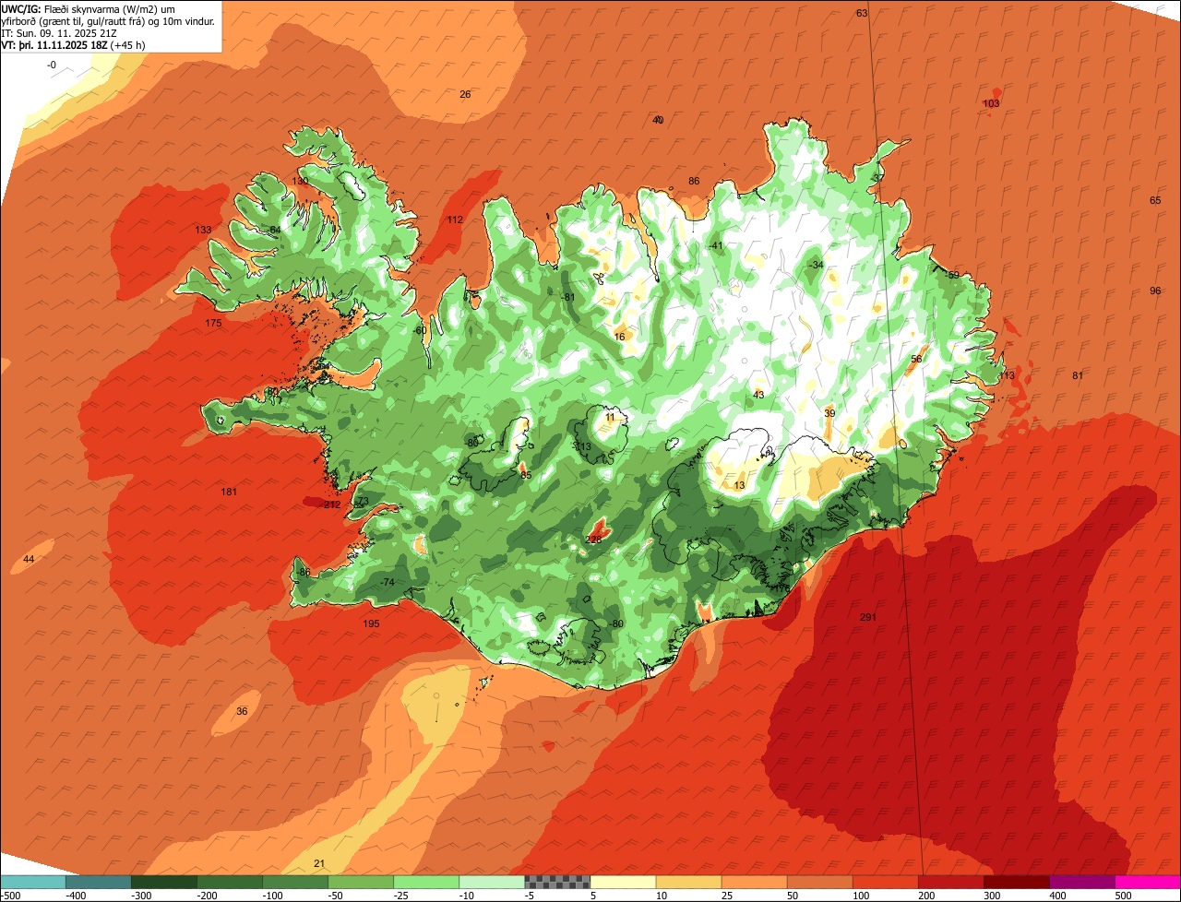Click the '96' value east of Iceland
Image resolution: width=1181 pixels, height=902 pixels.
pos(1155,291)
